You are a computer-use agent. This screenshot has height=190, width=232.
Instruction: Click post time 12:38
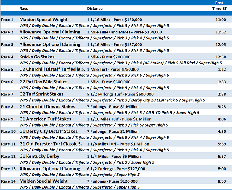coord(221,57)
